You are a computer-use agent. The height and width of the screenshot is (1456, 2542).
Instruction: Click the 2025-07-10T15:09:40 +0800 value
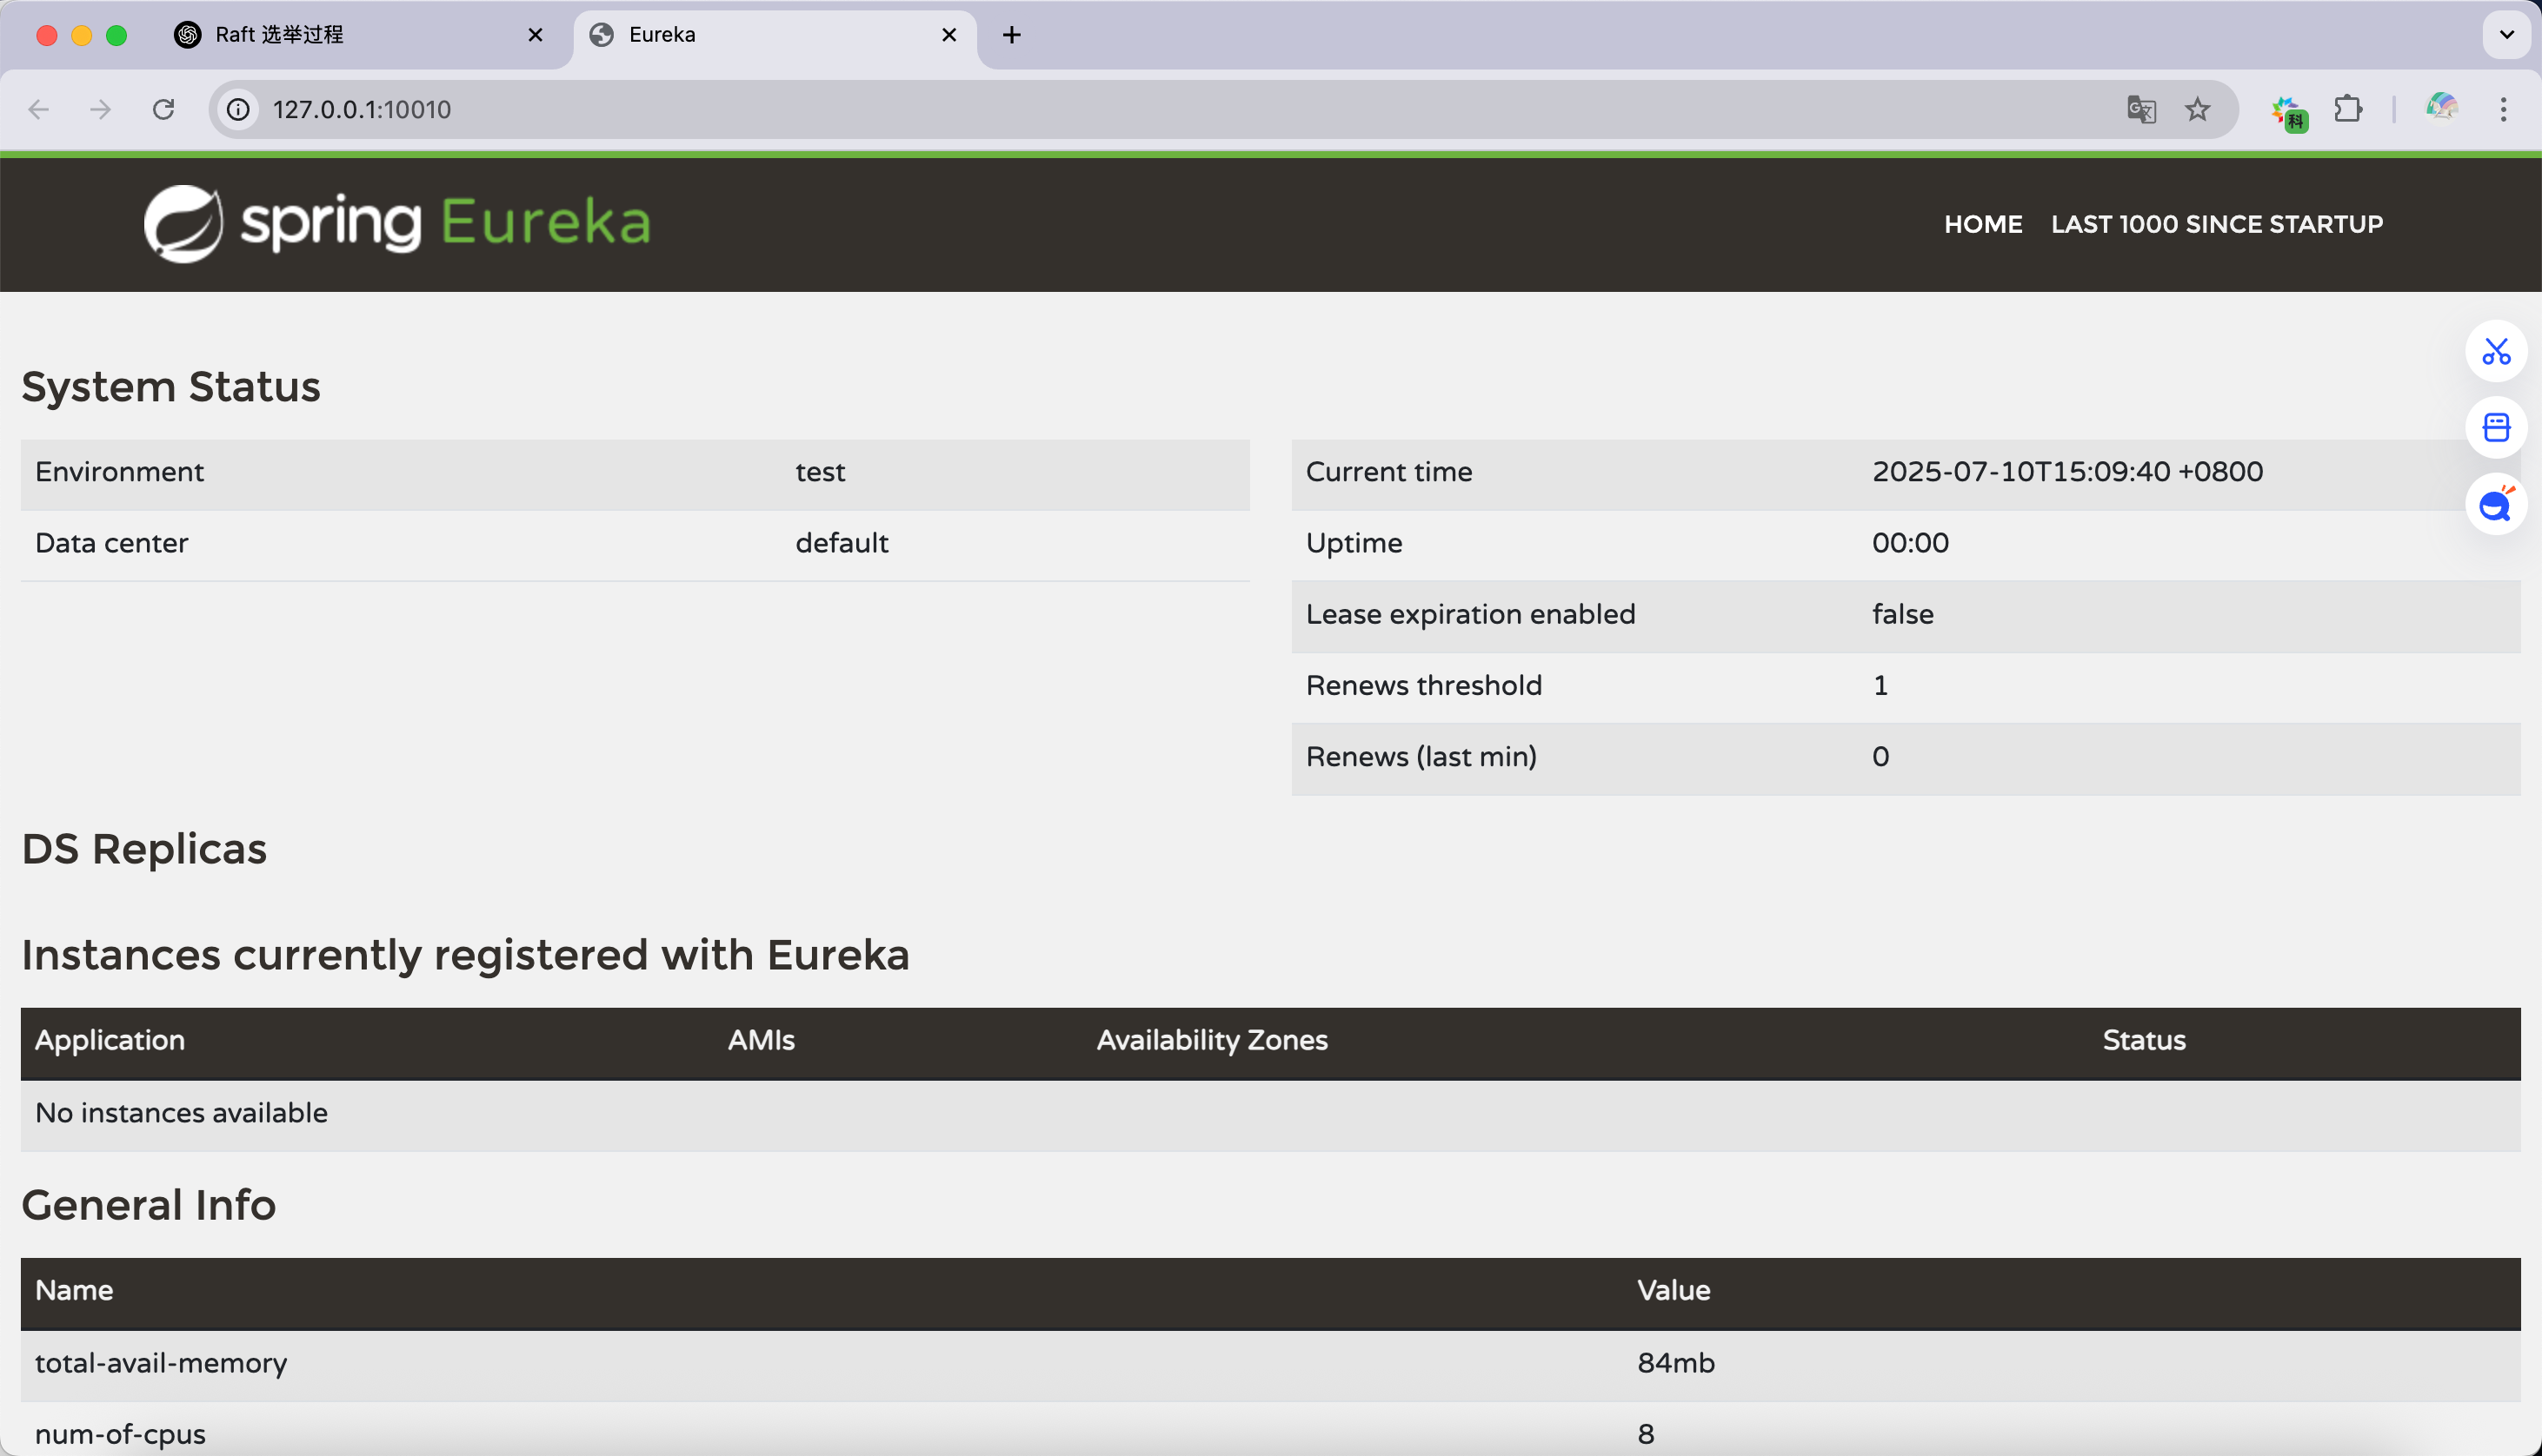pos(2066,472)
